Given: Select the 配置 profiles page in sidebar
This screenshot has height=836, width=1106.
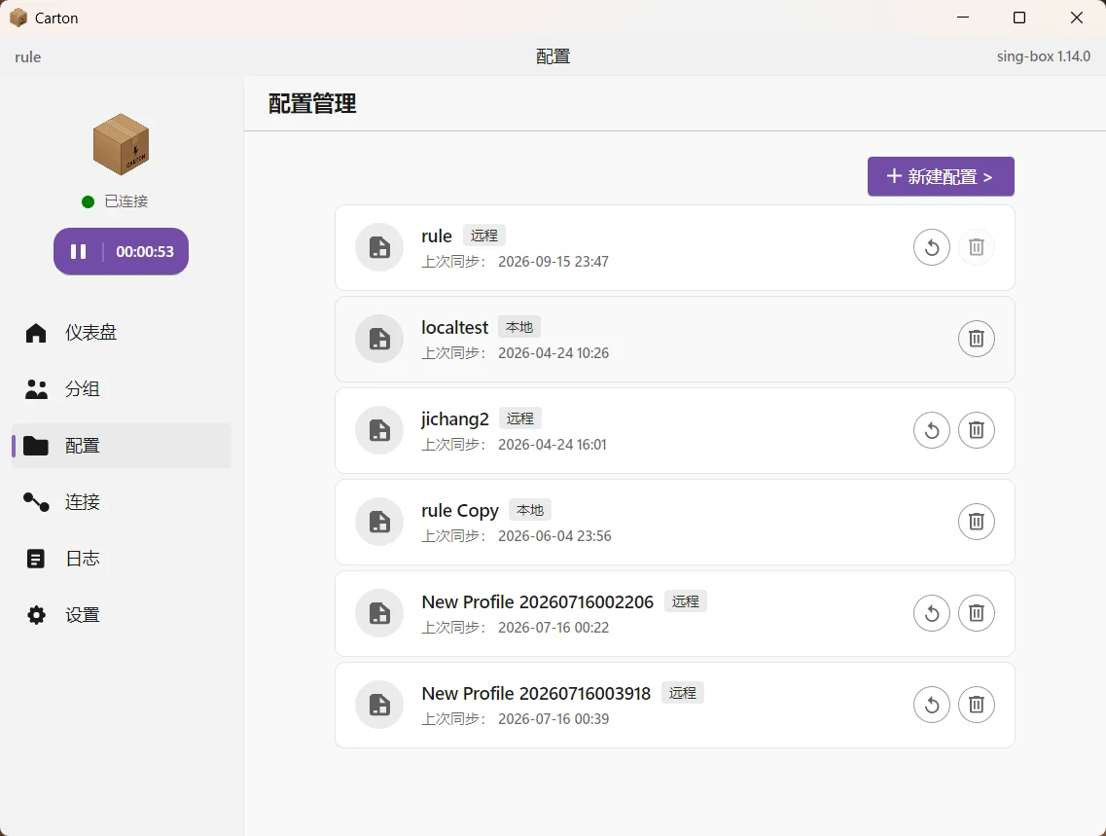Looking at the screenshot, I should coord(122,445).
